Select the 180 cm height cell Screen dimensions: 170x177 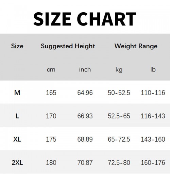click(51, 163)
